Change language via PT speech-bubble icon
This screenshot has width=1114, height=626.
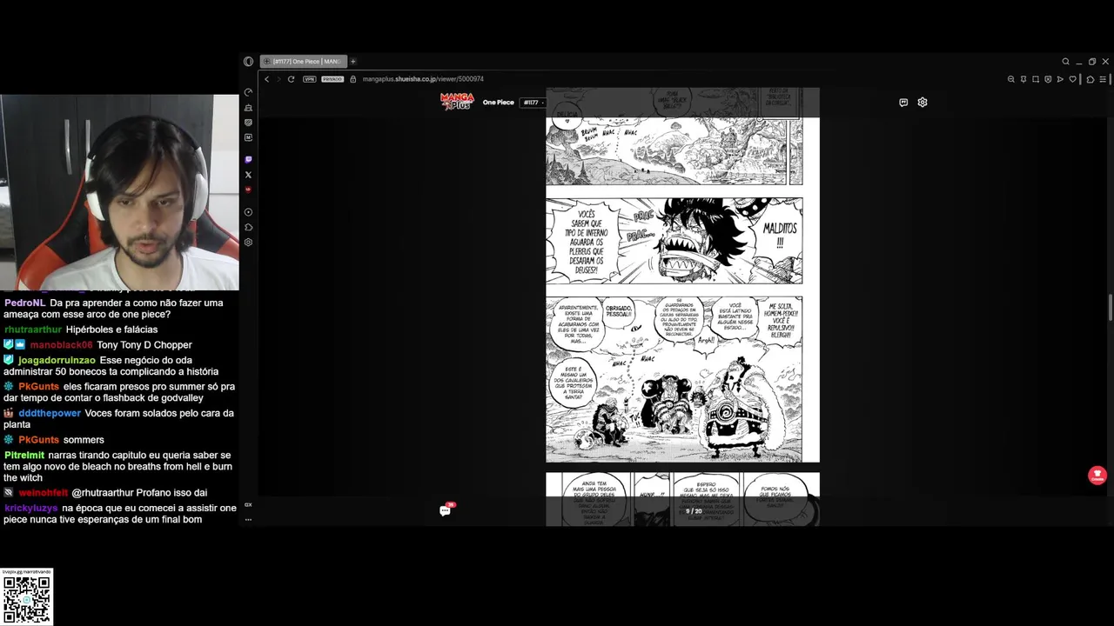click(903, 103)
